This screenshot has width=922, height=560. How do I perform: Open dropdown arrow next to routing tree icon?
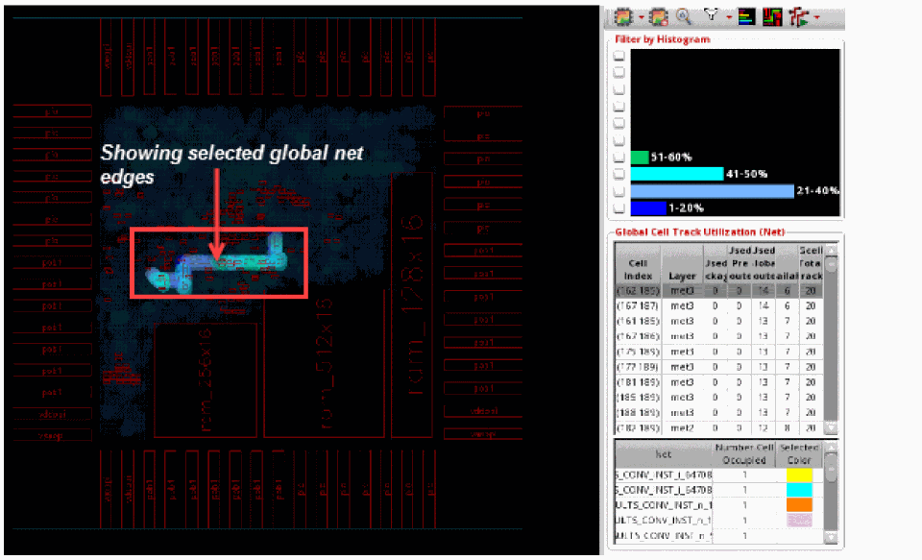click(x=815, y=17)
